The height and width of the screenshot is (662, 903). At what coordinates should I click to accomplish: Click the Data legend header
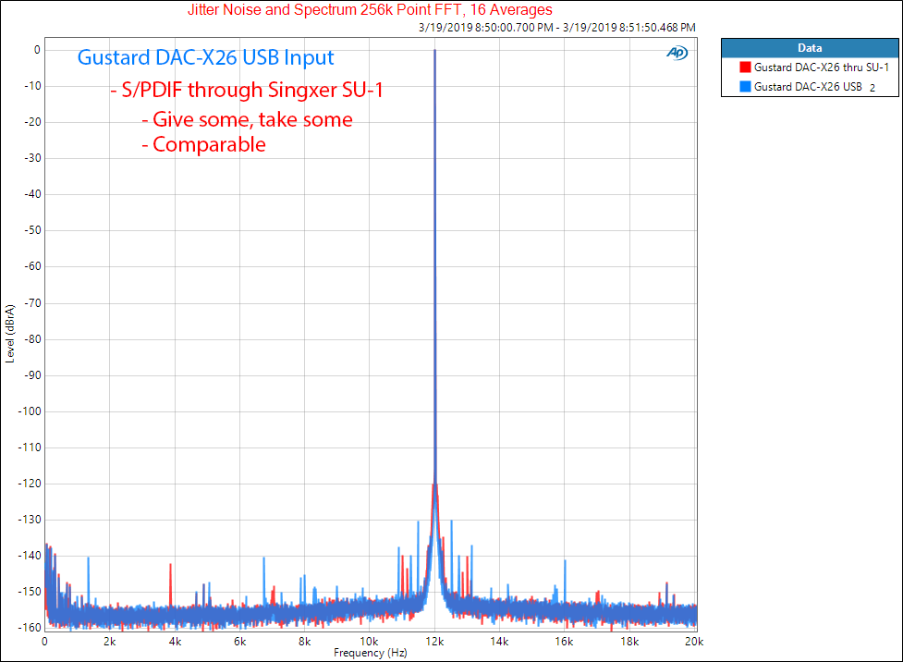810,48
